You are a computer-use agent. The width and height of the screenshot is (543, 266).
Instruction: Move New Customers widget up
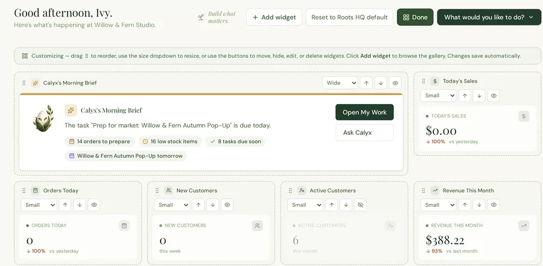pyautogui.click(x=198, y=205)
